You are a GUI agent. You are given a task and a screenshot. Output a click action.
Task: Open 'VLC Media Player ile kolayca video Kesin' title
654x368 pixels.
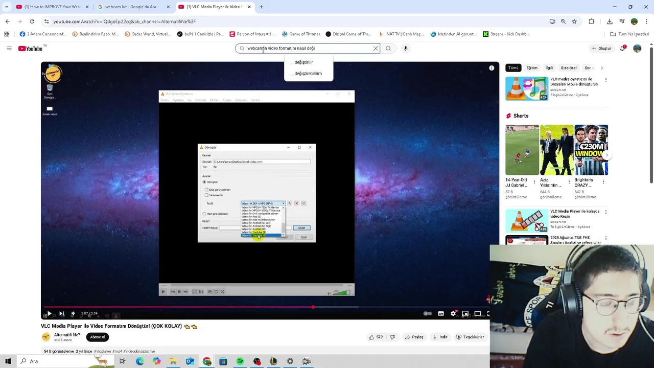pos(575,214)
